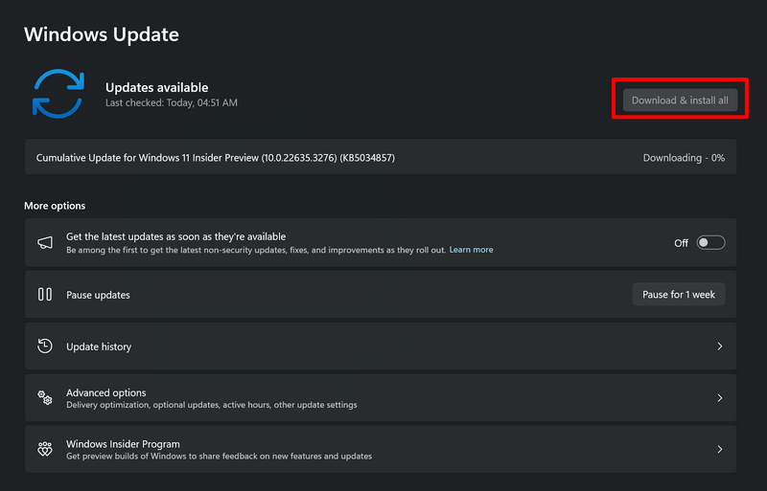This screenshot has width=767, height=491.
Task: Click Pause for 1 week button
Action: 679,295
